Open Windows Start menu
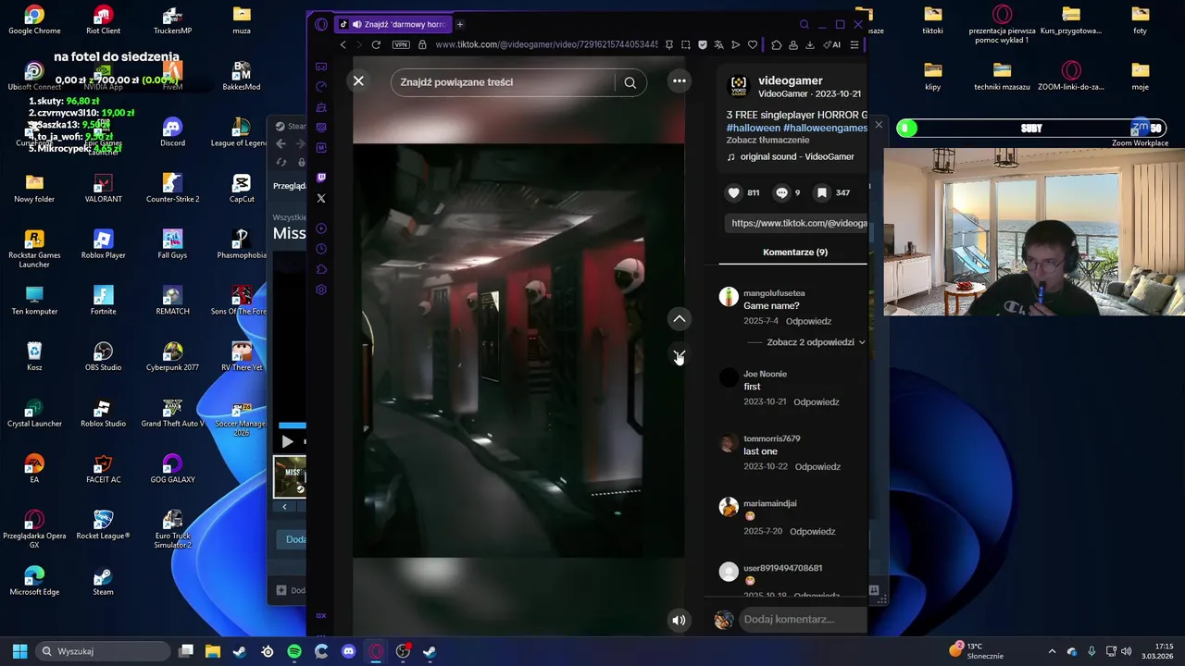 tap(19, 651)
